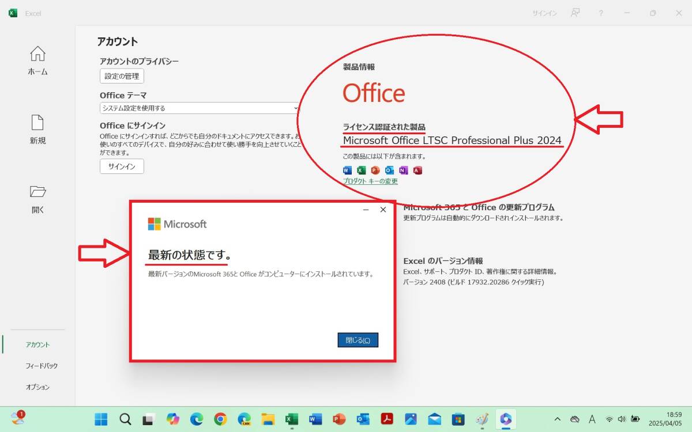Click the プロダクト キーの変更 link
This screenshot has width=692, height=432.
(x=370, y=181)
